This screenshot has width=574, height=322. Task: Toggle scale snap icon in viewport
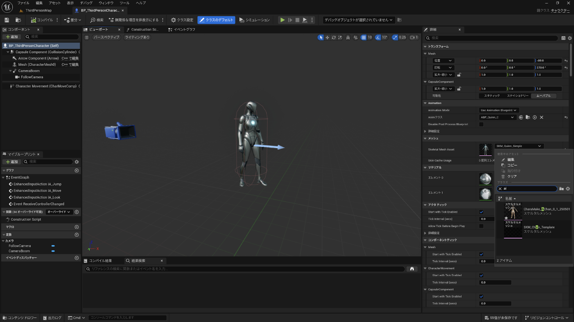click(395, 38)
